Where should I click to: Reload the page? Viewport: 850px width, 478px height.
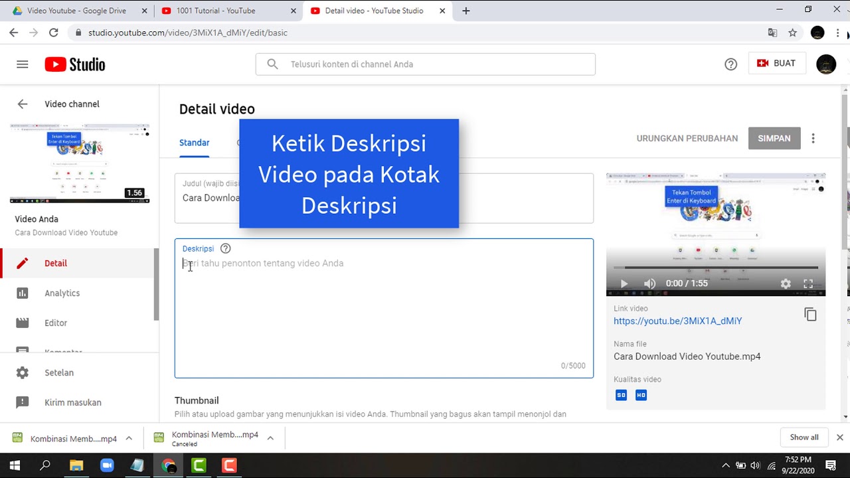(x=54, y=33)
